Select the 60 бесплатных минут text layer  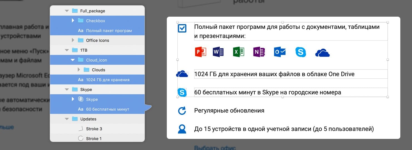pyautogui.click(x=97, y=109)
